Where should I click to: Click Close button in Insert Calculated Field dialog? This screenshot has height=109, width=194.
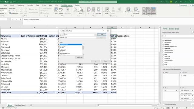(105, 61)
